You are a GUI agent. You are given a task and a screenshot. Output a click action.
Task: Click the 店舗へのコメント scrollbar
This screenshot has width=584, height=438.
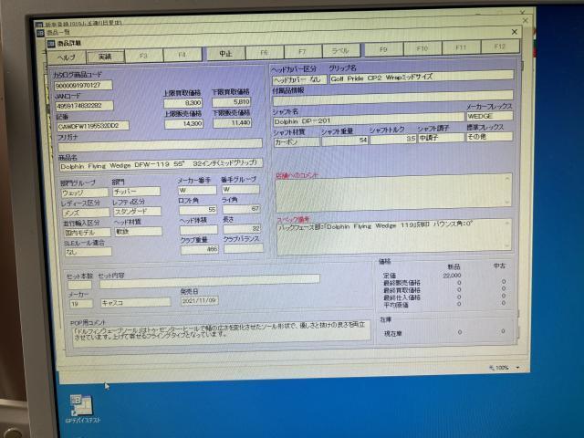[x=507, y=190]
